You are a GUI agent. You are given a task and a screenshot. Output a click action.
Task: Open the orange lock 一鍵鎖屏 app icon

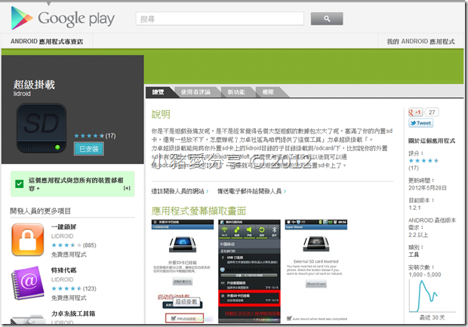[x=28, y=240]
